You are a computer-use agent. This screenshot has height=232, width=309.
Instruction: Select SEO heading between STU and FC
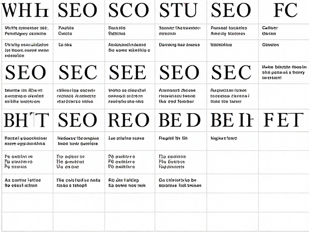pos(233,11)
